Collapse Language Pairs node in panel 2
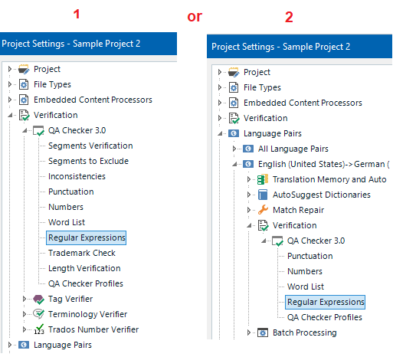The height and width of the screenshot is (357, 393). coord(220,134)
